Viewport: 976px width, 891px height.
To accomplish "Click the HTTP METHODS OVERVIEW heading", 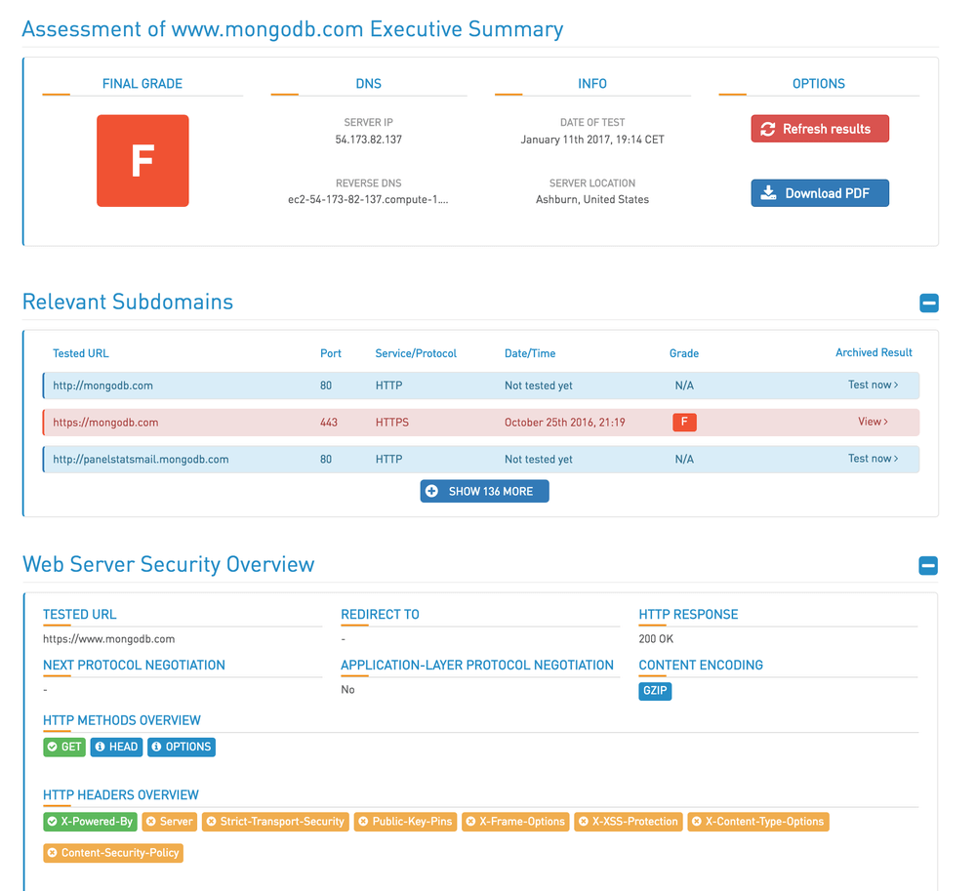I will pyautogui.click(x=122, y=720).
